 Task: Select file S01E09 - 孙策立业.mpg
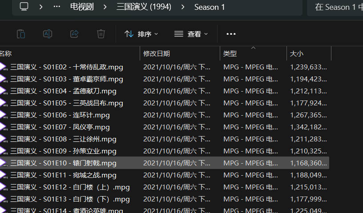(x=63, y=152)
